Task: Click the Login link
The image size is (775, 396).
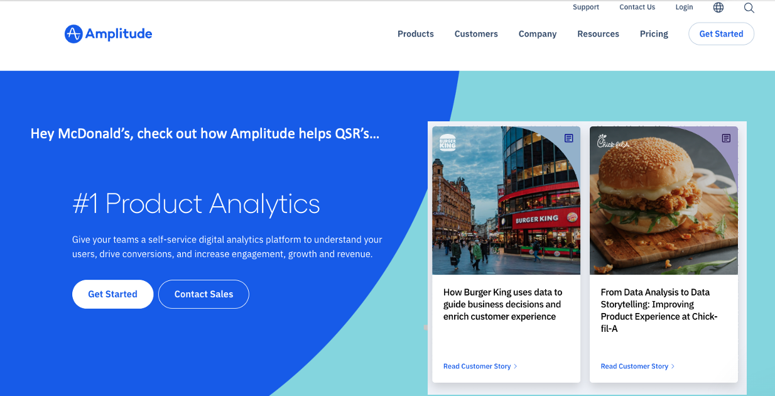Action: coord(684,7)
